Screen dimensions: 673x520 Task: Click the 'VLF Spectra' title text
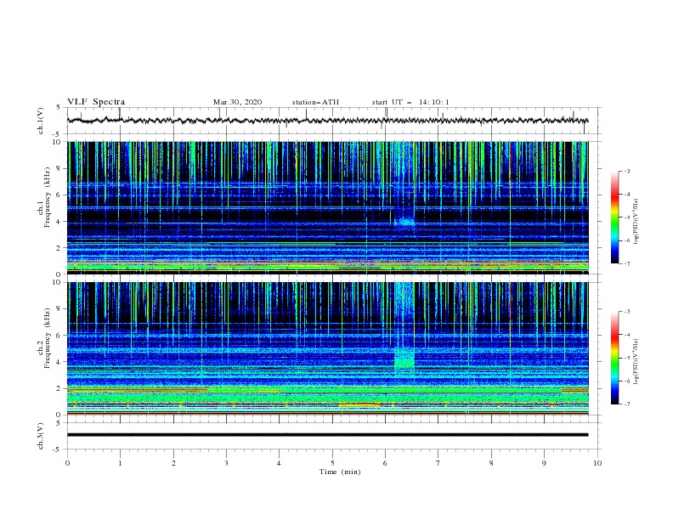click(x=96, y=102)
